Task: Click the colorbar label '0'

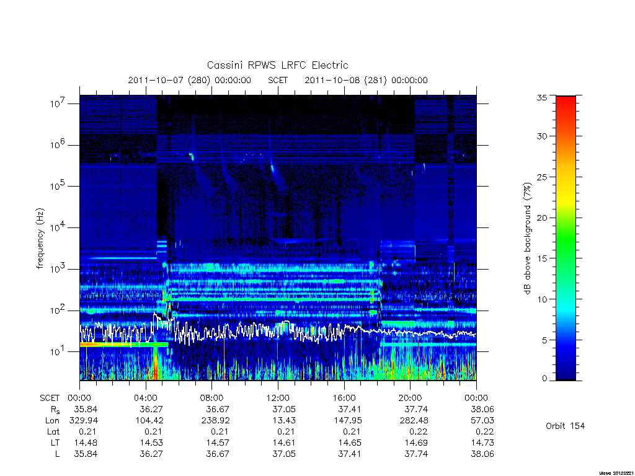Action: 544,378
